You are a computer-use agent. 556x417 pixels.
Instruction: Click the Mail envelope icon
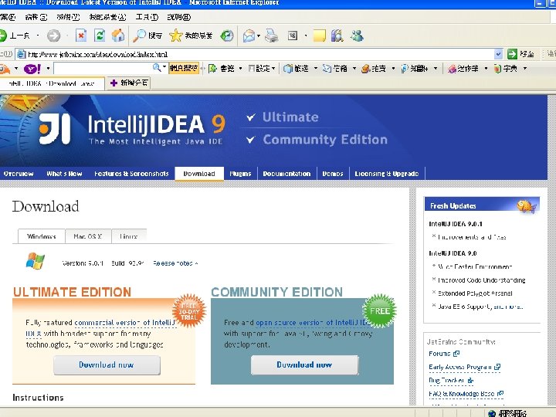click(249, 36)
